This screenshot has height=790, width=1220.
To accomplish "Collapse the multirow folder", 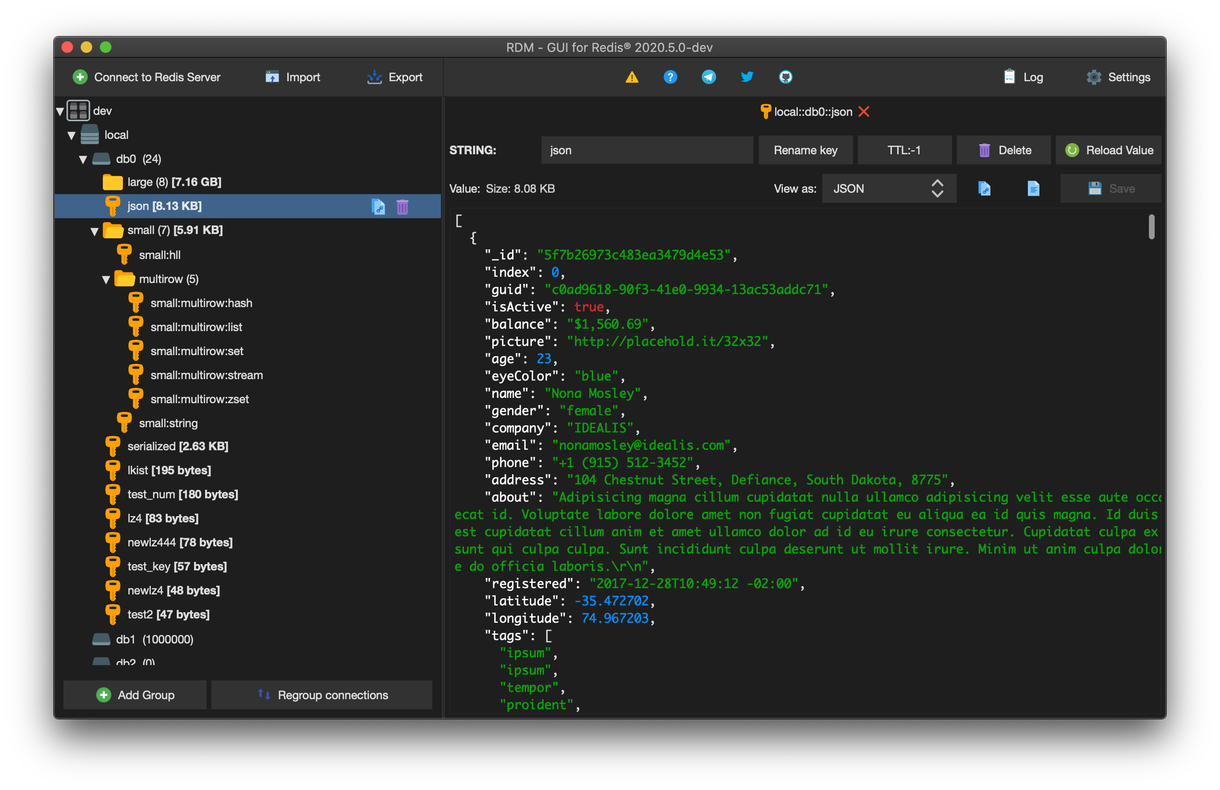I will (x=106, y=280).
